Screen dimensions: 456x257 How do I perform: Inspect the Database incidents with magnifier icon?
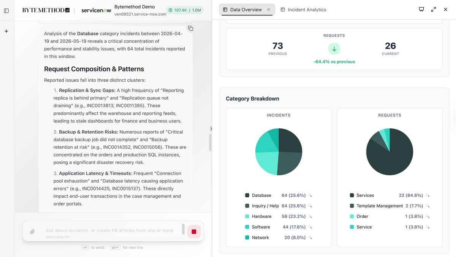310,196
